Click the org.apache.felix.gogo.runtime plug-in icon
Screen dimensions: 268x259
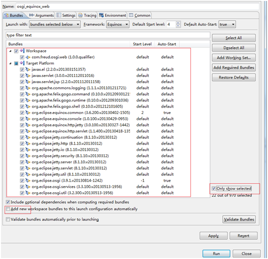click(x=28, y=100)
